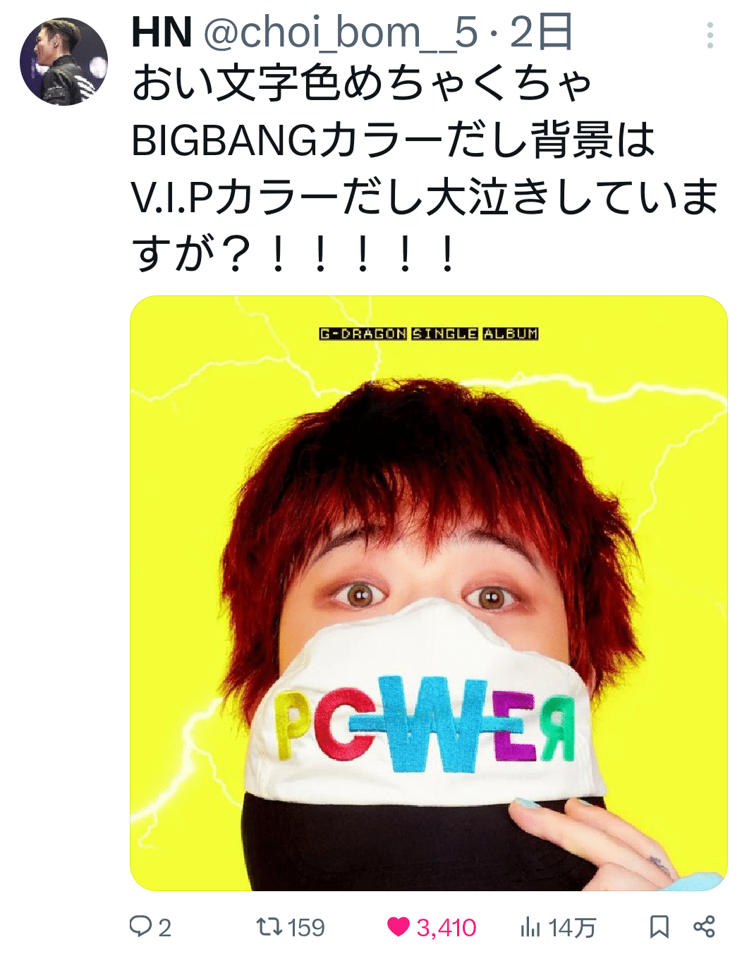
Task: Open the display name HN
Action: click(162, 32)
